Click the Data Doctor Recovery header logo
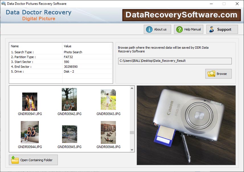Image resolution: width=244 pixels, height=172 pixels. point(38,15)
